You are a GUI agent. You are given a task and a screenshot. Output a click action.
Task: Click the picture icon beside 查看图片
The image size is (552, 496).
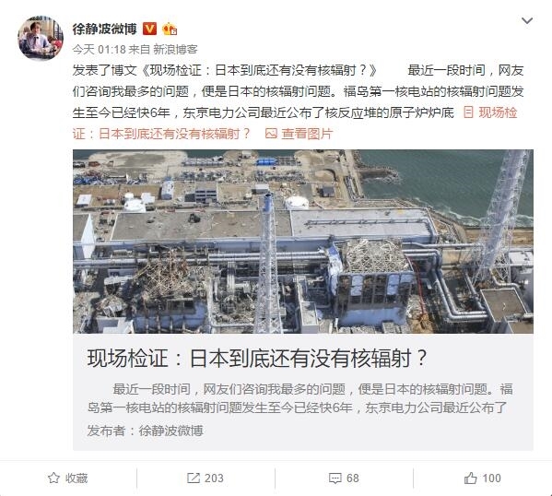pos(271,134)
